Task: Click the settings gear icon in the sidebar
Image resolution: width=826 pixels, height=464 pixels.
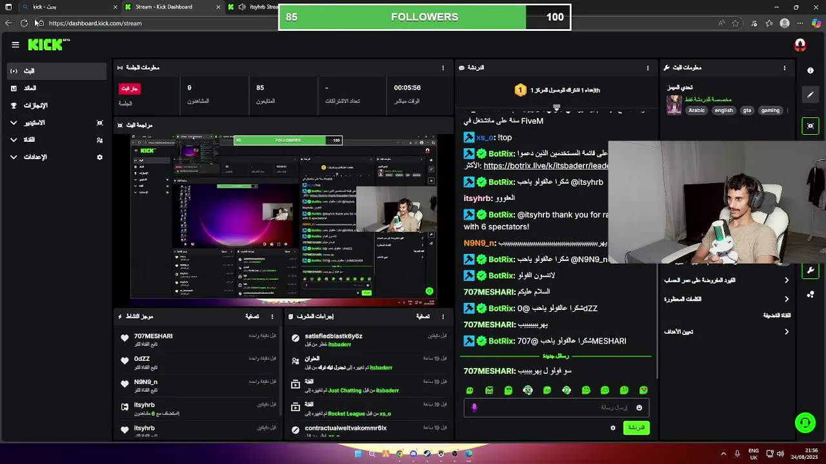Action: 99,157
